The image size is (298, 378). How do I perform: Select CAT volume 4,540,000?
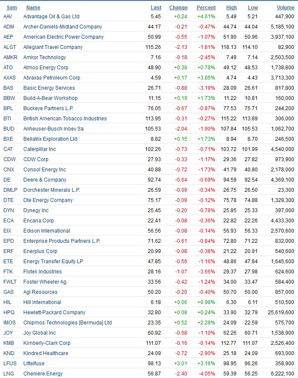coord(282,149)
